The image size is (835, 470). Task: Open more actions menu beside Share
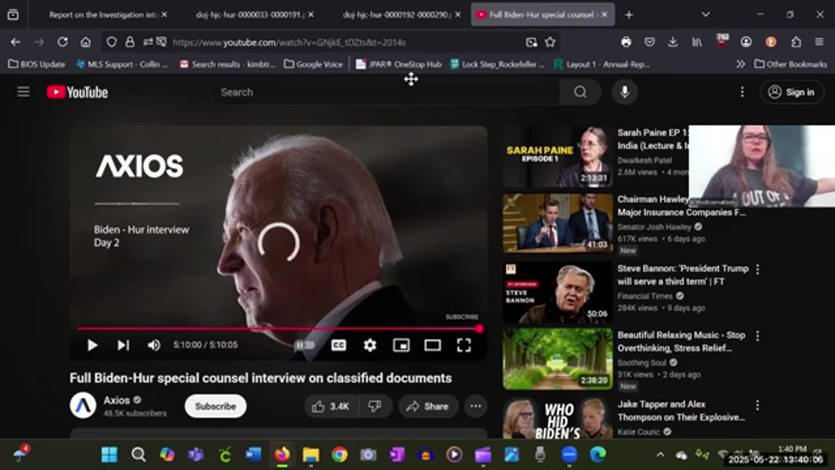pyautogui.click(x=476, y=406)
